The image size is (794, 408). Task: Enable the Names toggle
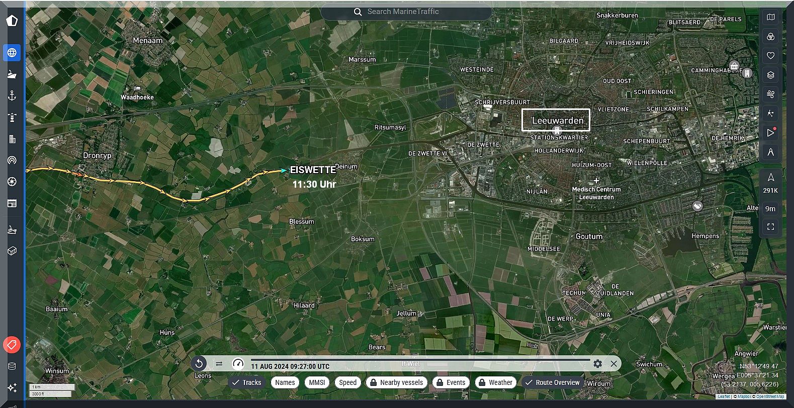285,382
